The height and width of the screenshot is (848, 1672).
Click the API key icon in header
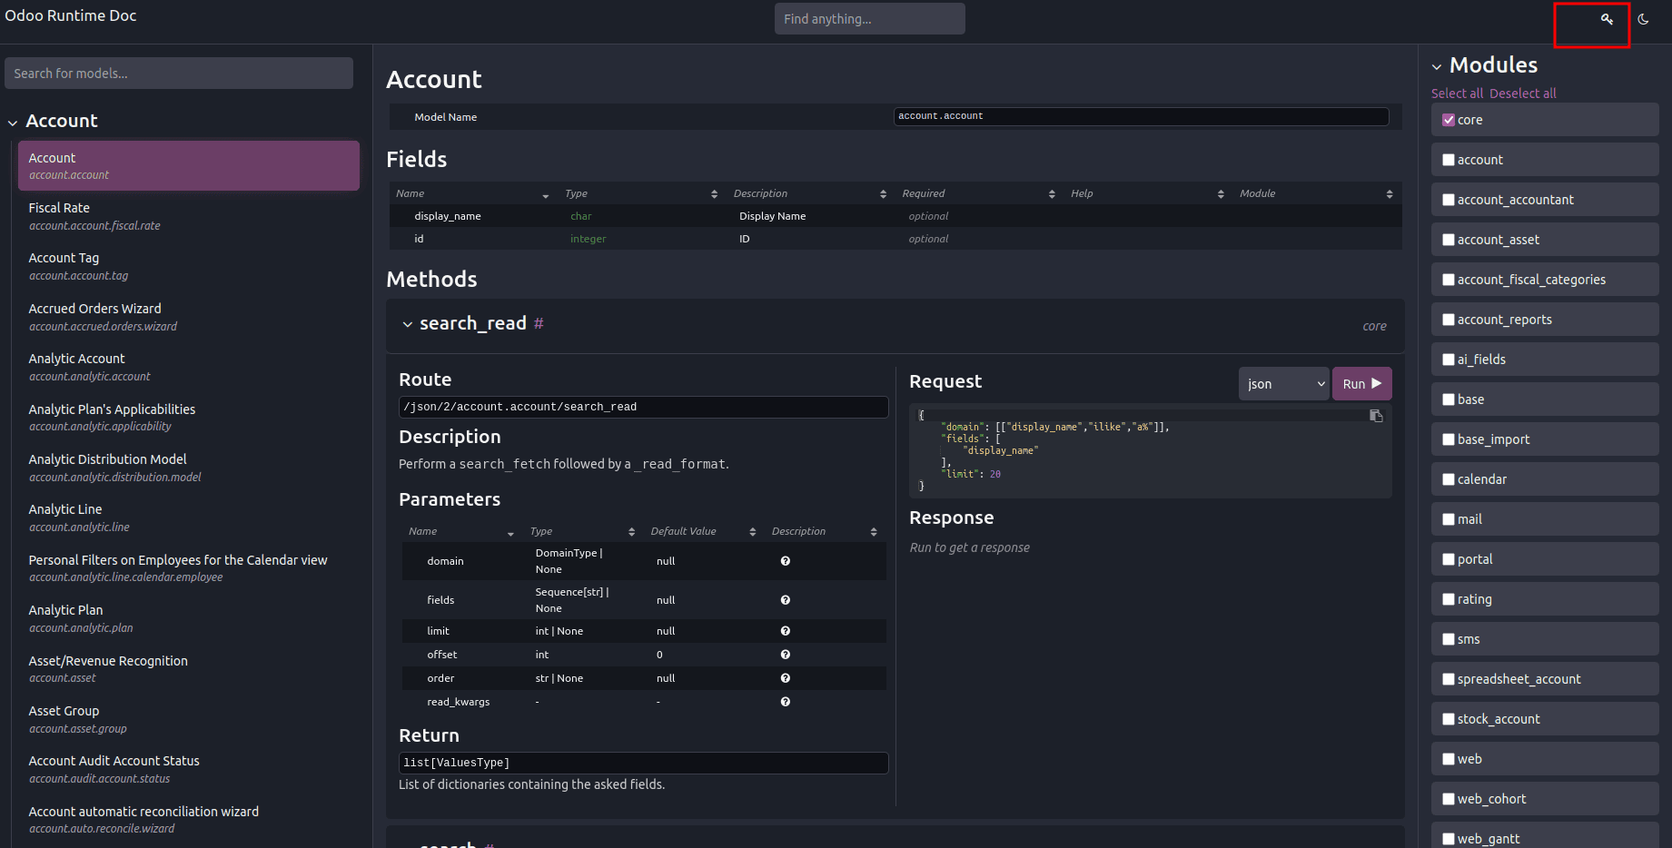[x=1607, y=19]
